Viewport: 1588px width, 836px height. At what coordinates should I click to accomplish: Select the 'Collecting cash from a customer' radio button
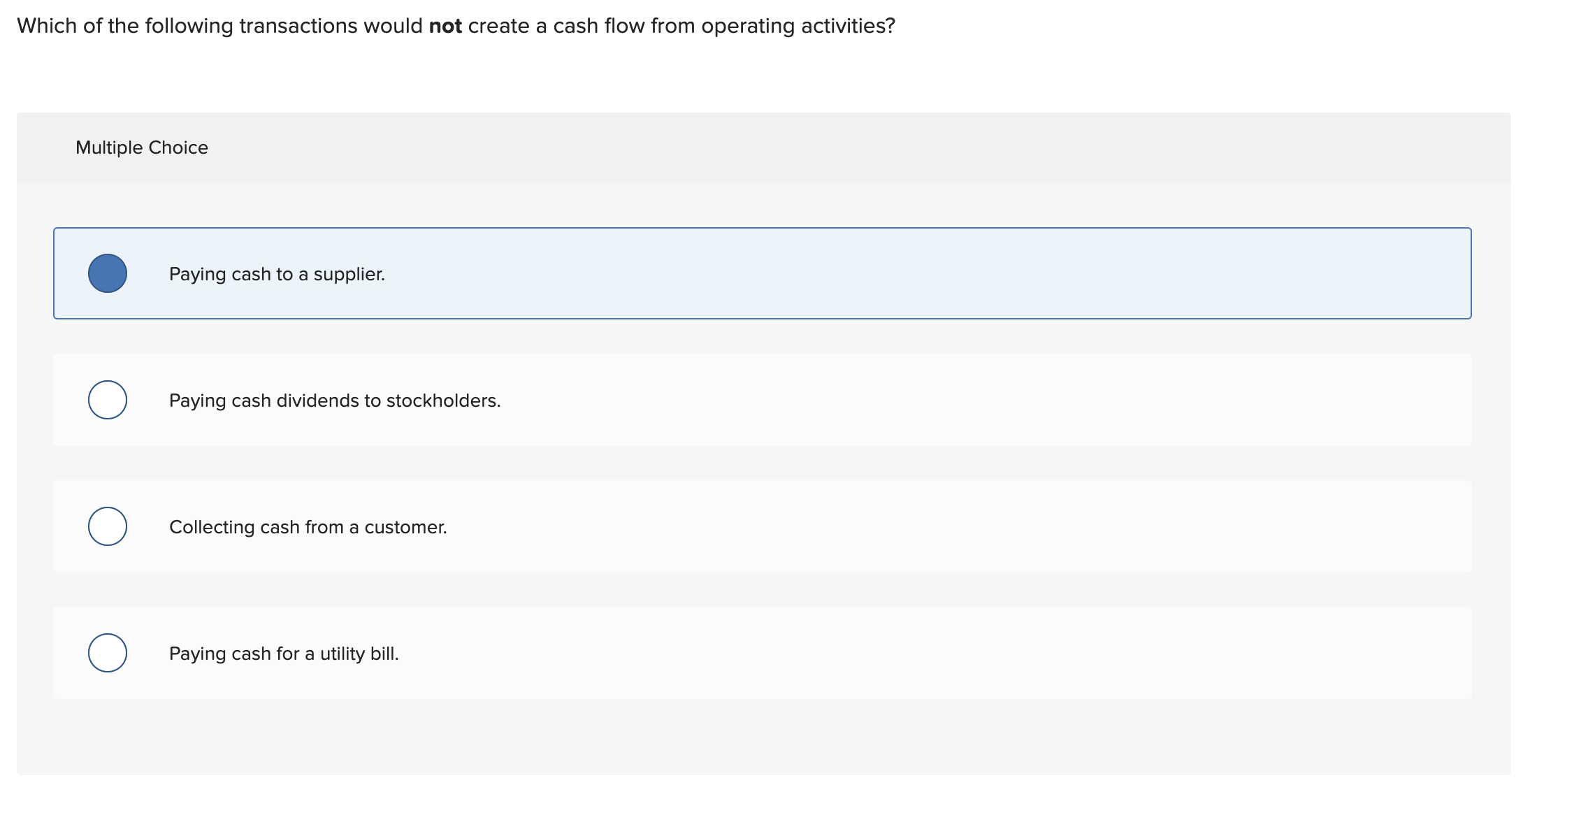coord(108,526)
